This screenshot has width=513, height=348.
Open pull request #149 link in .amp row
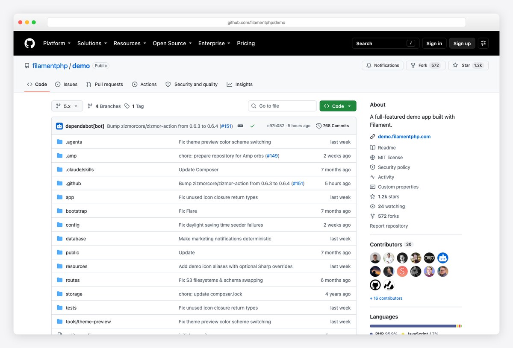point(272,156)
